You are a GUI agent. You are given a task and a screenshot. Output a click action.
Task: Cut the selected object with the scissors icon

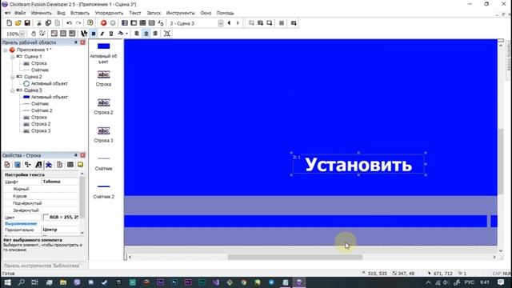[x=39, y=23]
